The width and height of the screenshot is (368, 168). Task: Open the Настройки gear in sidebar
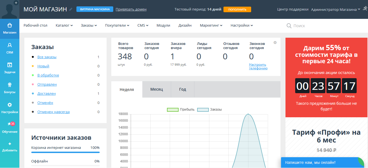10,108
